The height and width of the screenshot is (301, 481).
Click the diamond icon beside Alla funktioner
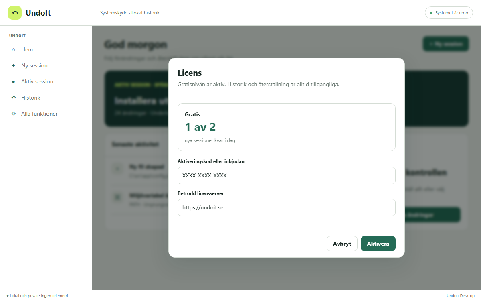pos(14,114)
